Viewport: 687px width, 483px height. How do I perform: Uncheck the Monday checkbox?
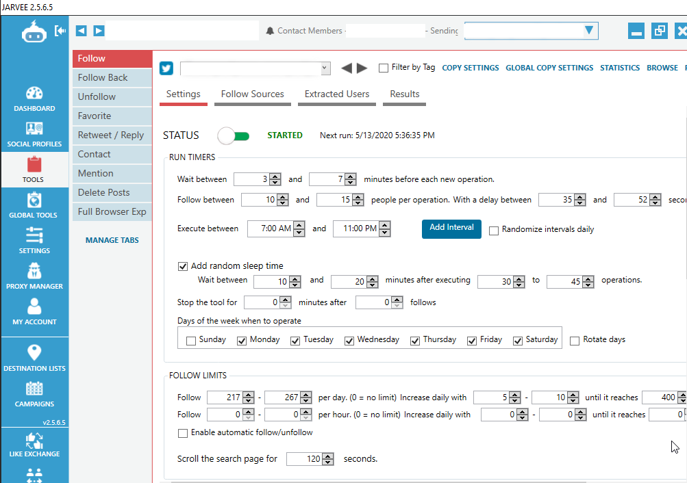point(242,341)
